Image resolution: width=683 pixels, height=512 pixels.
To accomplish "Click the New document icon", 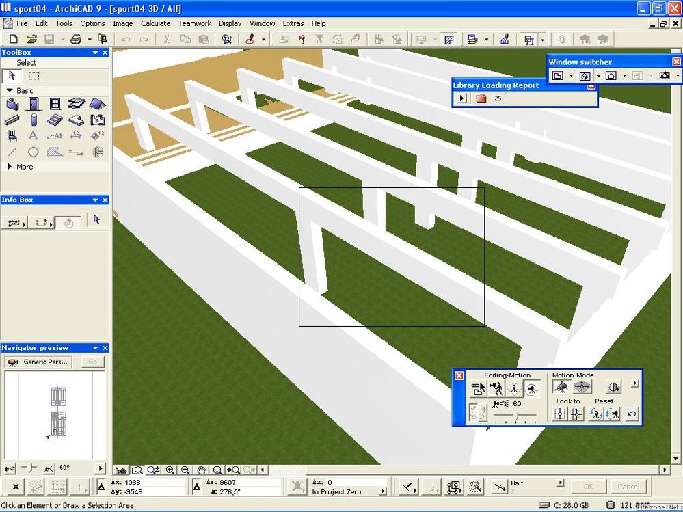I will point(14,40).
